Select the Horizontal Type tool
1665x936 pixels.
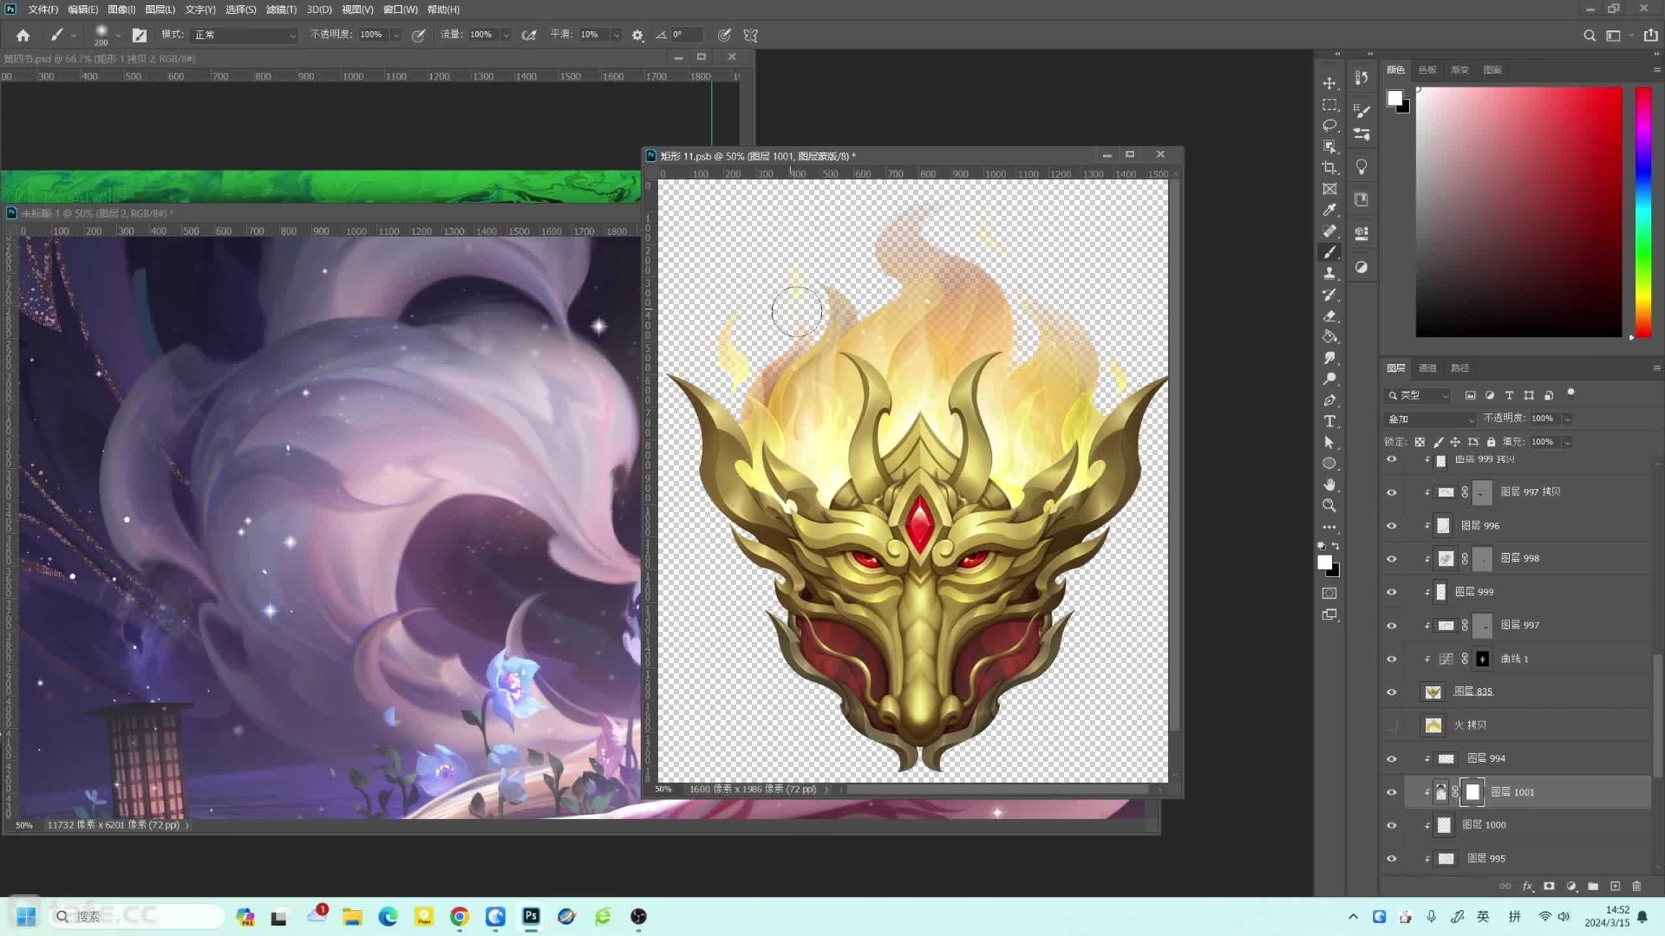click(x=1329, y=421)
